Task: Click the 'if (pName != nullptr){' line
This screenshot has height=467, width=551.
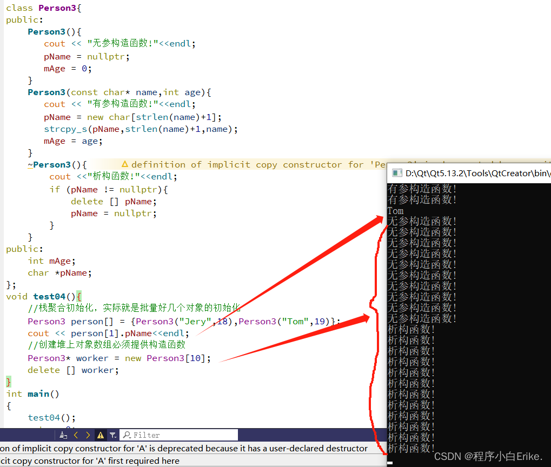Action: [109, 189]
